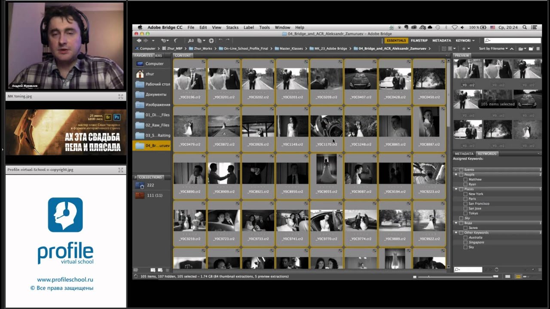Check the Tokyo keyword checkbox
Screen dimensions: 550x309
[x=465, y=213]
